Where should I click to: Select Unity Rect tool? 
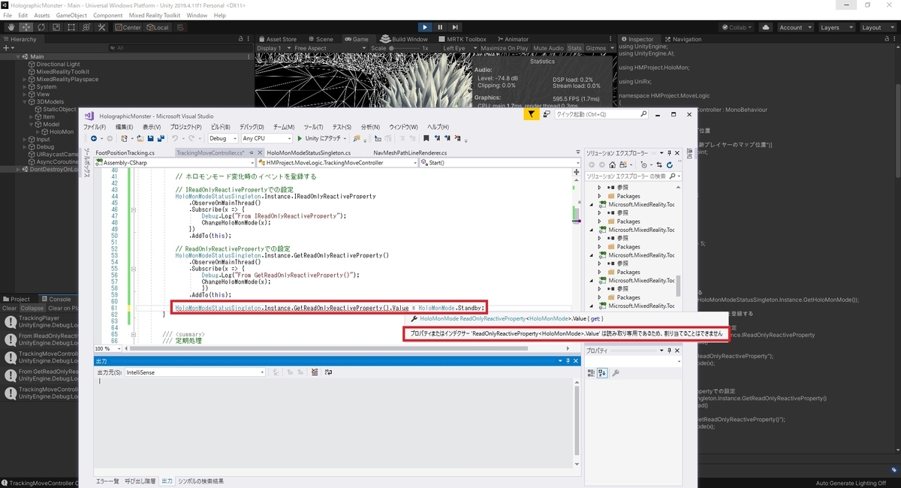pos(71,27)
